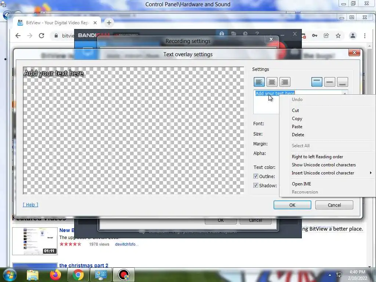This screenshot has width=376, height=282.
Task: Toggle the Outline checkbox
Action: (256, 176)
